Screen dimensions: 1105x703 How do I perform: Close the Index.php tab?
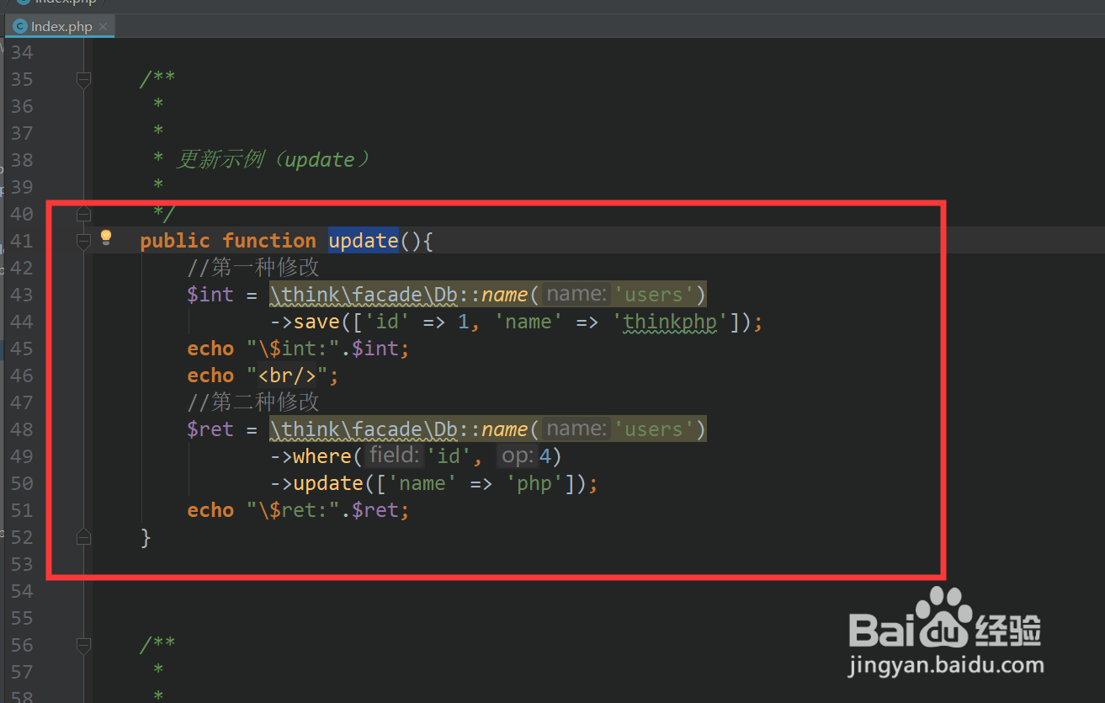[103, 27]
